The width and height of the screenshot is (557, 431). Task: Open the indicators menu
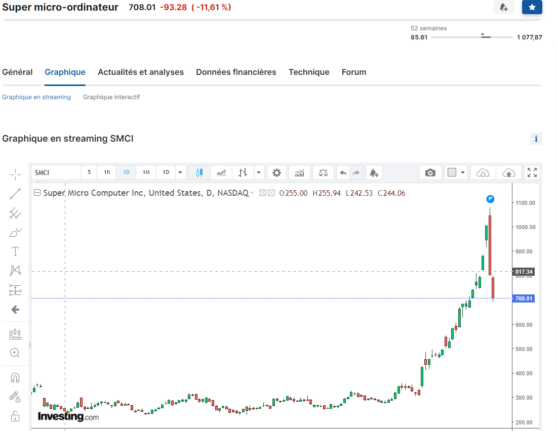[x=299, y=173]
